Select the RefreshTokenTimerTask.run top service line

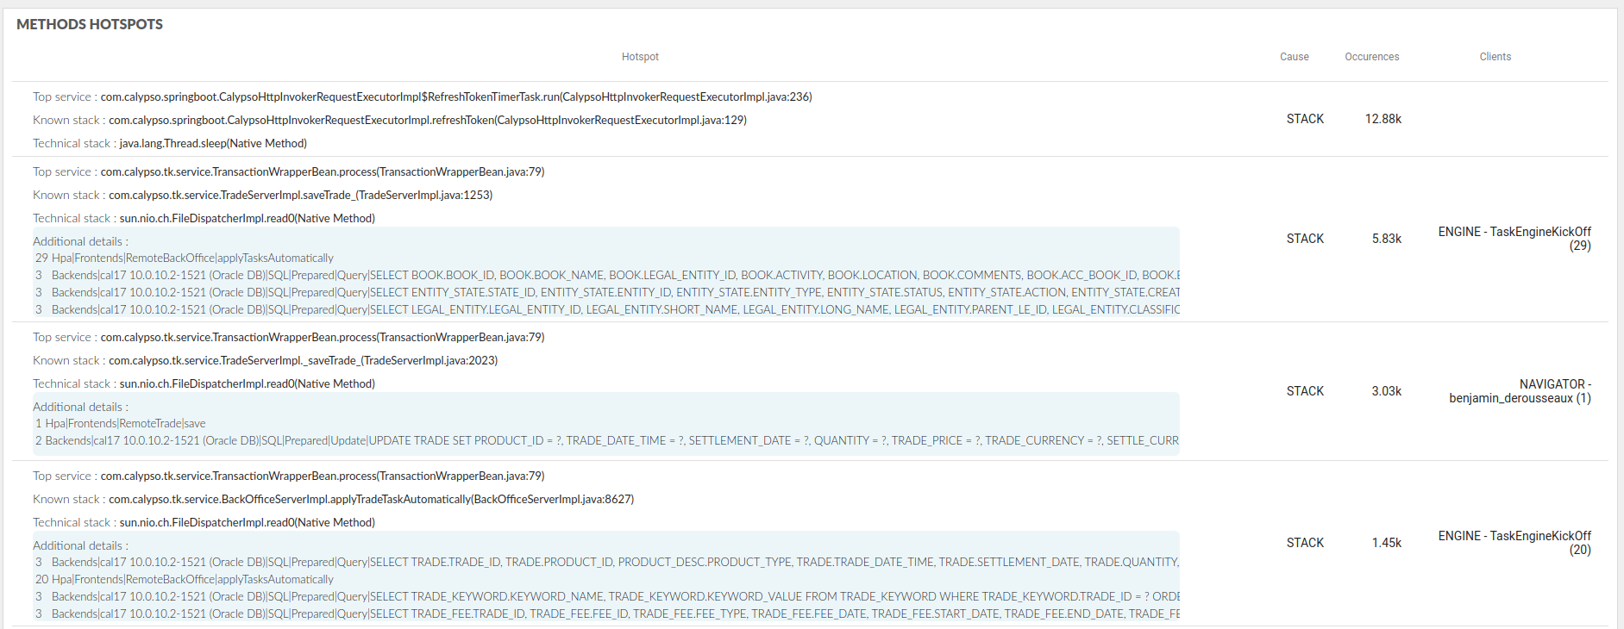pyautogui.click(x=423, y=97)
